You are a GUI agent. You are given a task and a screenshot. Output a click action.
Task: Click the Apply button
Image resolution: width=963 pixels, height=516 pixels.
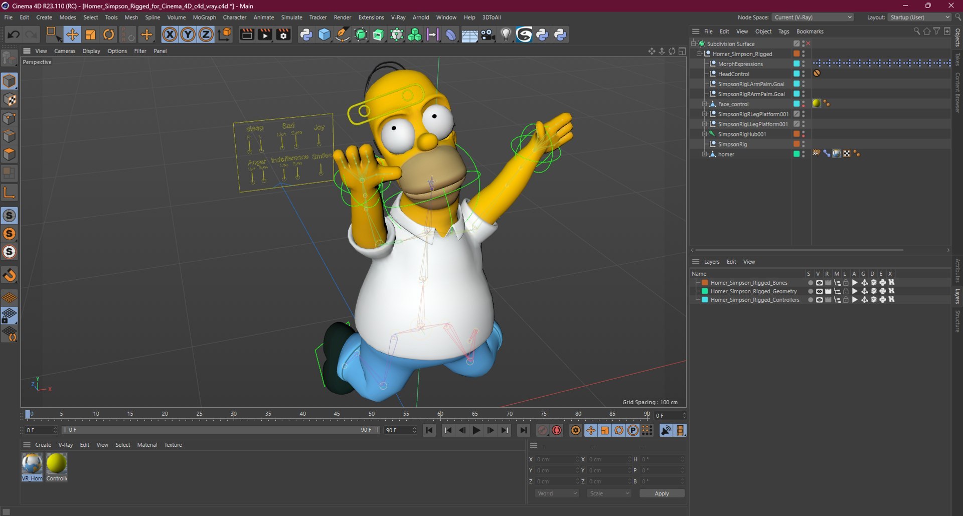[662, 493]
